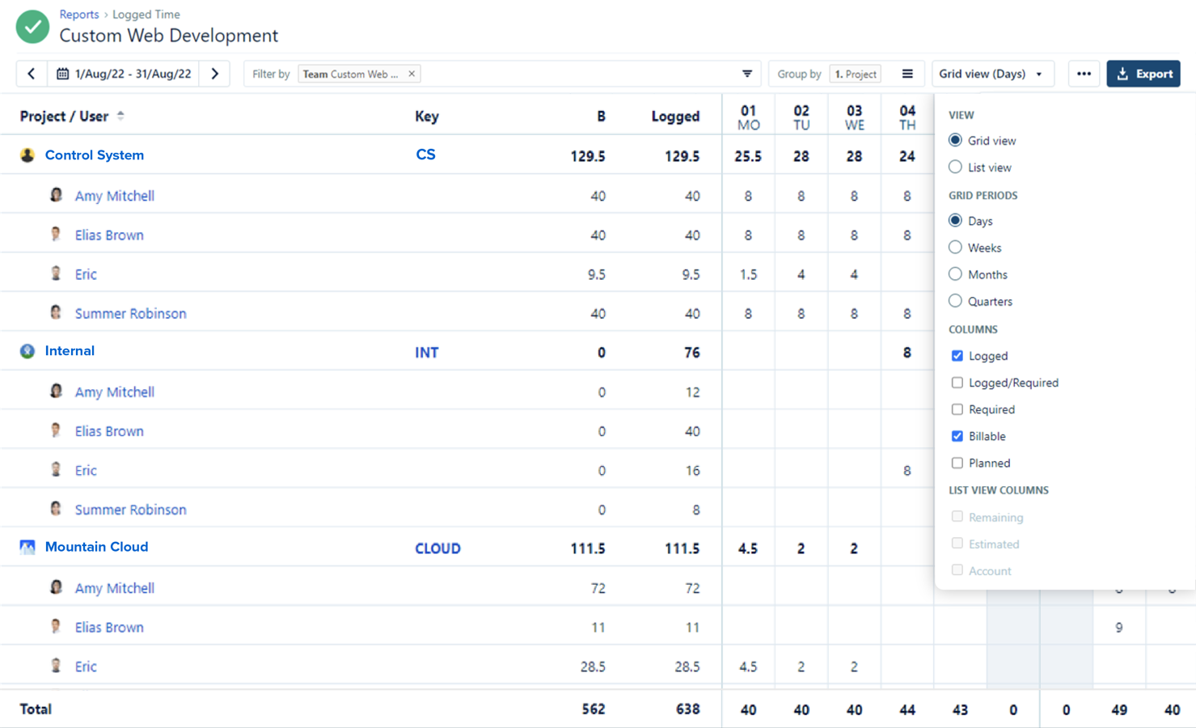The width and height of the screenshot is (1196, 728).
Task: Open the group-by list options icon
Action: (907, 74)
